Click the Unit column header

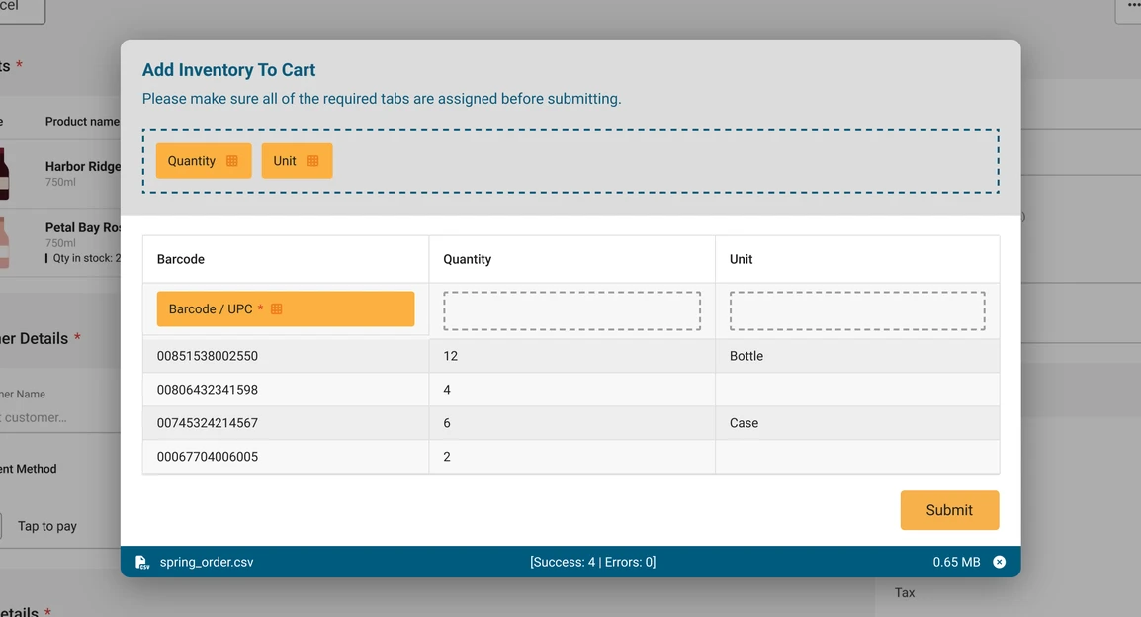(x=857, y=259)
